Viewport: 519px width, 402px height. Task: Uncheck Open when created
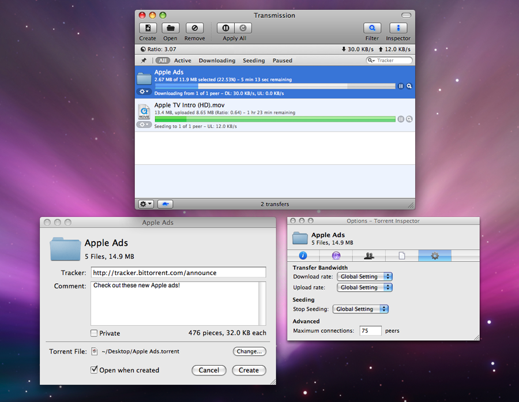[94, 370]
